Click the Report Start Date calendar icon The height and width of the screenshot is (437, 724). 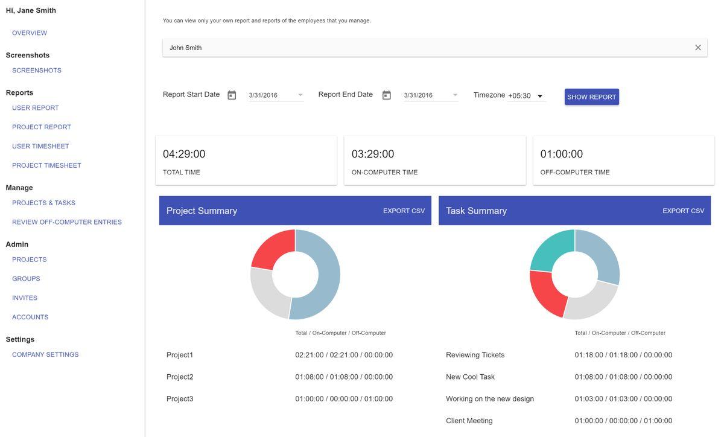pos(232,95)
